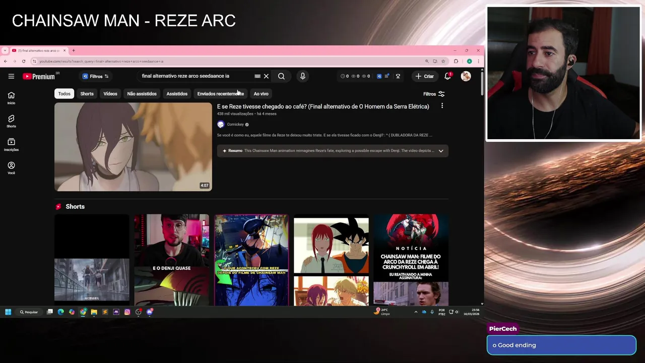Open Discord from the taskbar
This screenshot has width=645, height=363.
[150, 312]
